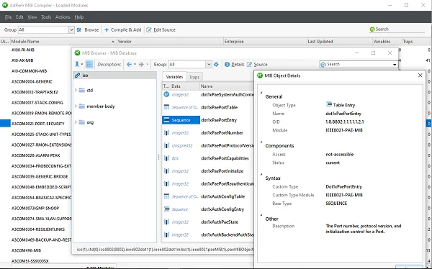Open the MIB Browser Search dropdown arrow
This screenshot has width=432, height=269.
pyautogui.click(x=395, y=65)
